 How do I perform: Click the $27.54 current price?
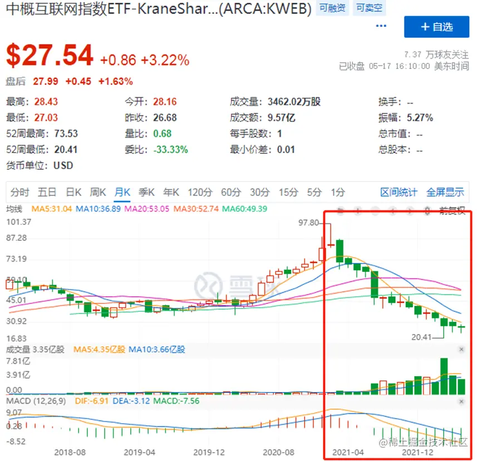[50, 56]
